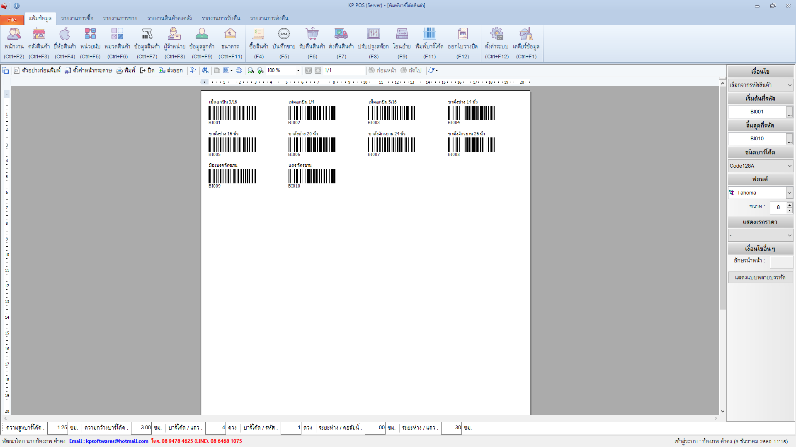Open the pen tool dropdown arrow

437,70
